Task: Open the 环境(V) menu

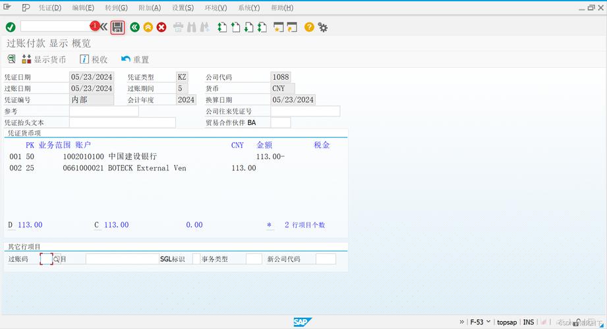Action: [216, 8]
